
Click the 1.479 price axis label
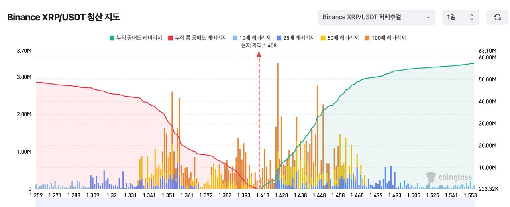click(x=376, y=195)
